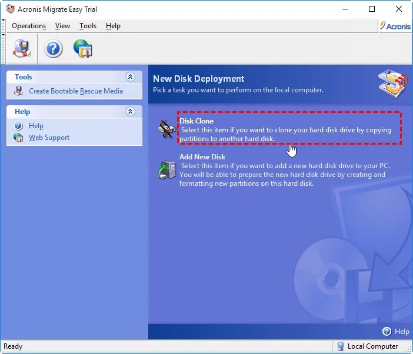Click the New Disk Deployment heading
The width and height of the screenshot is (413, 354).
[x=199, y=79]
